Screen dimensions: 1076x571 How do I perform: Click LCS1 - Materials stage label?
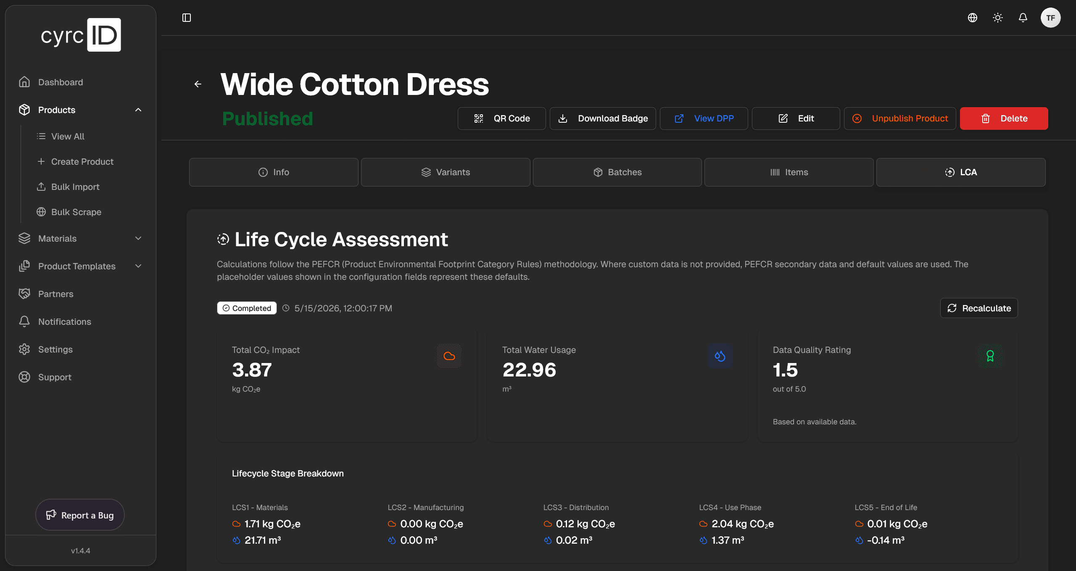pos(260,507)
